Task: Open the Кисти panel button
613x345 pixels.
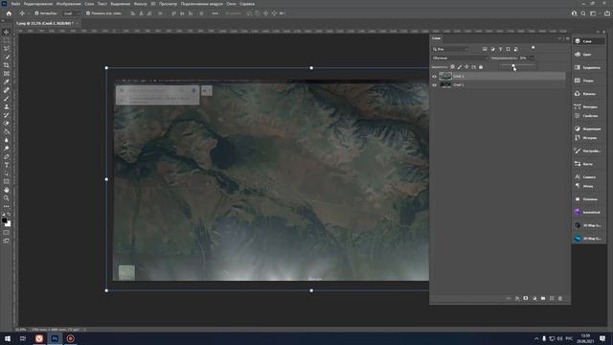Action: (x=589, y=164)
